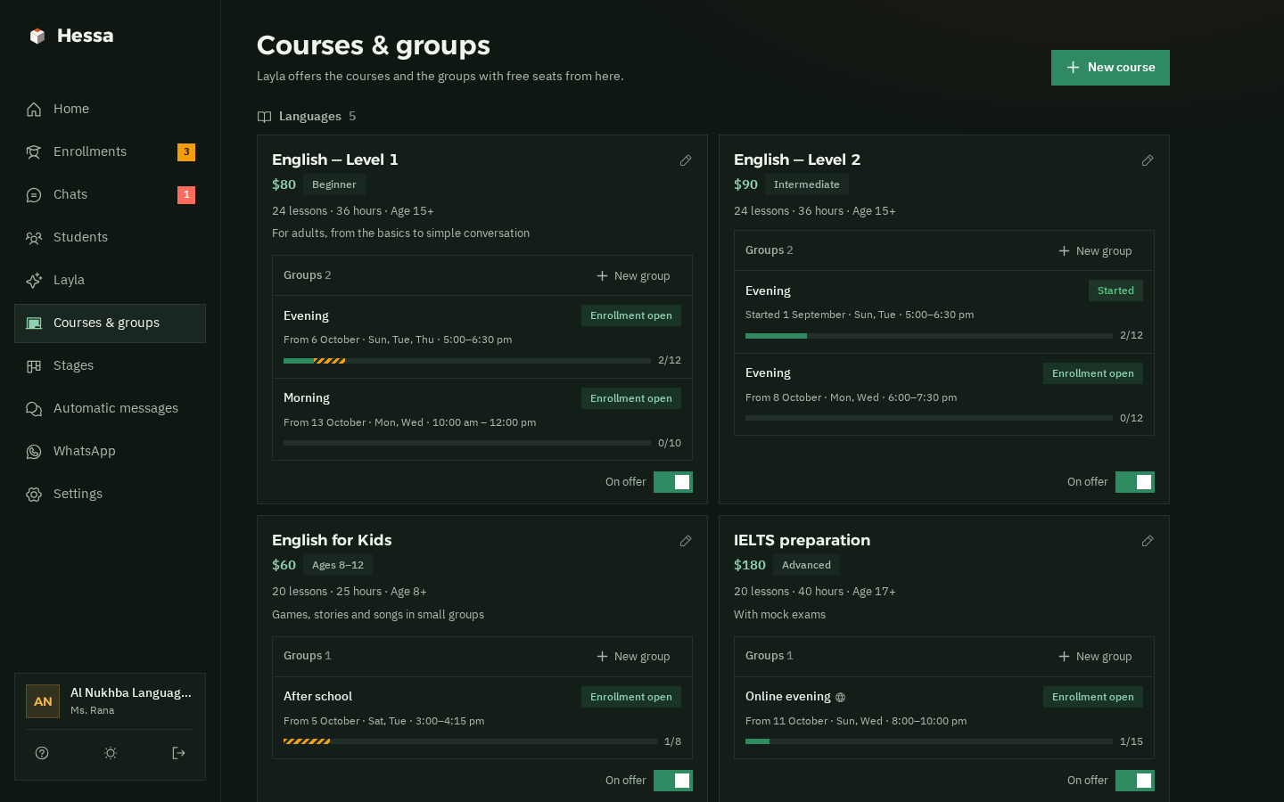1284x802 pixels.
Task: Click the $180 IELTS price
Action: click(750, 565)
